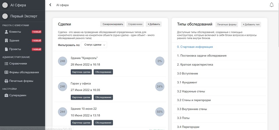Click the Здание "Кукерсоль" deal title
279x130 pixels.
pos(84,58)
